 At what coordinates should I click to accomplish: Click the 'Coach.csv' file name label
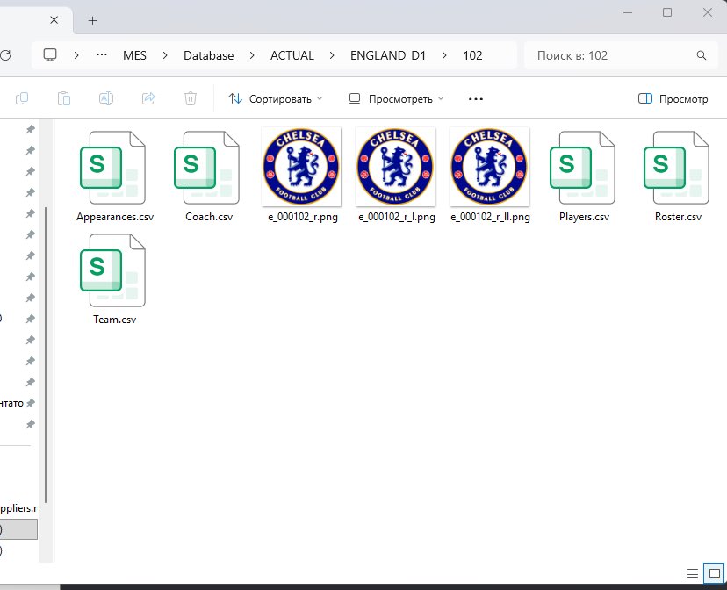coord(209,217)
